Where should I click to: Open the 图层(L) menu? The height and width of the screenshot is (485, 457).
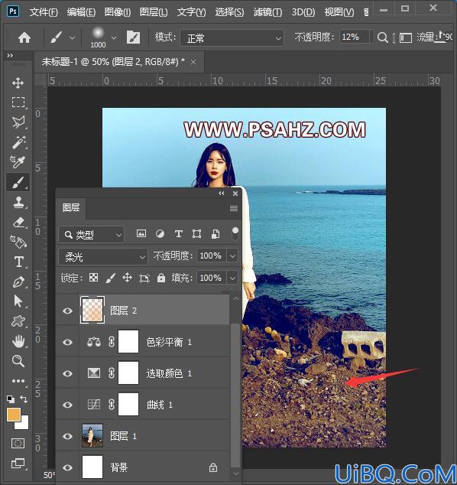tap(154, 12)
